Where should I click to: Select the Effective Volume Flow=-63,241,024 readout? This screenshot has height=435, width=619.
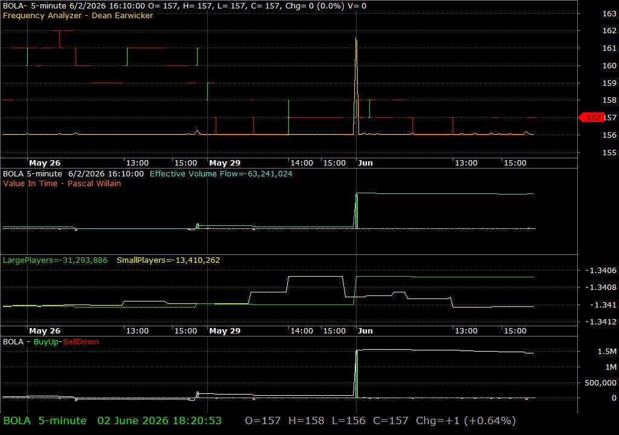tap(221, 173)
